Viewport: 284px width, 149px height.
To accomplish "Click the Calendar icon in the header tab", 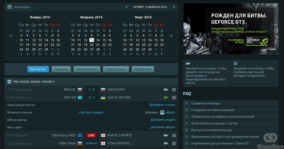I will (9, 7).
